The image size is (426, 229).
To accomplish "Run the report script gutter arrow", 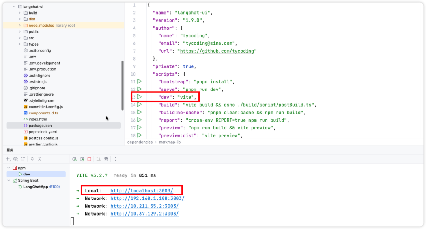I will click(139, 120).
